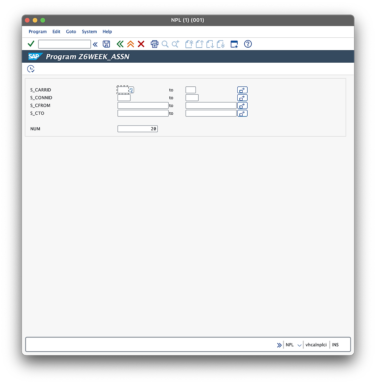Open the Program menu
Viewport: 376px width, 384px height.
click(38, 31)
